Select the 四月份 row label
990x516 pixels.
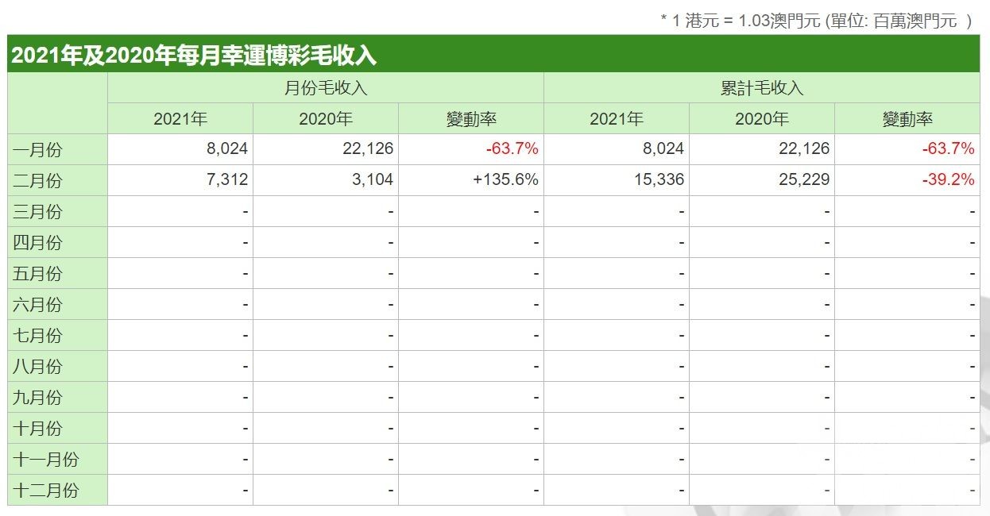coord(37,242)
